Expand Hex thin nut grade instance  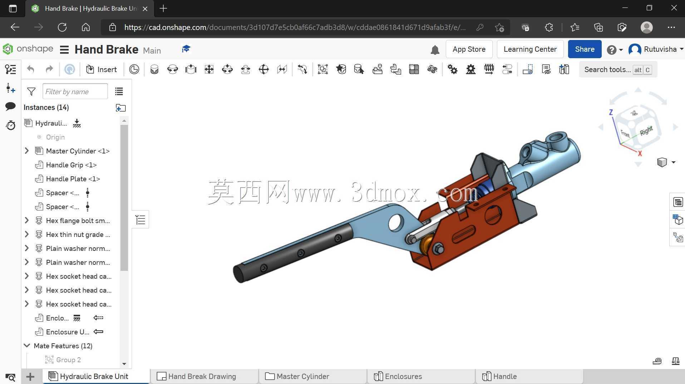tap(27, 234)
